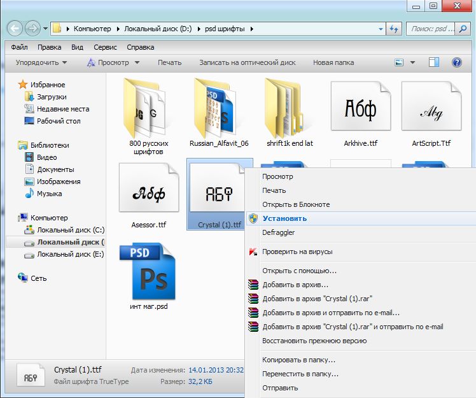This screenshot has width=476, height=398.
Task: Click the Просмотр toolbar button
Action: coord(108,62)
